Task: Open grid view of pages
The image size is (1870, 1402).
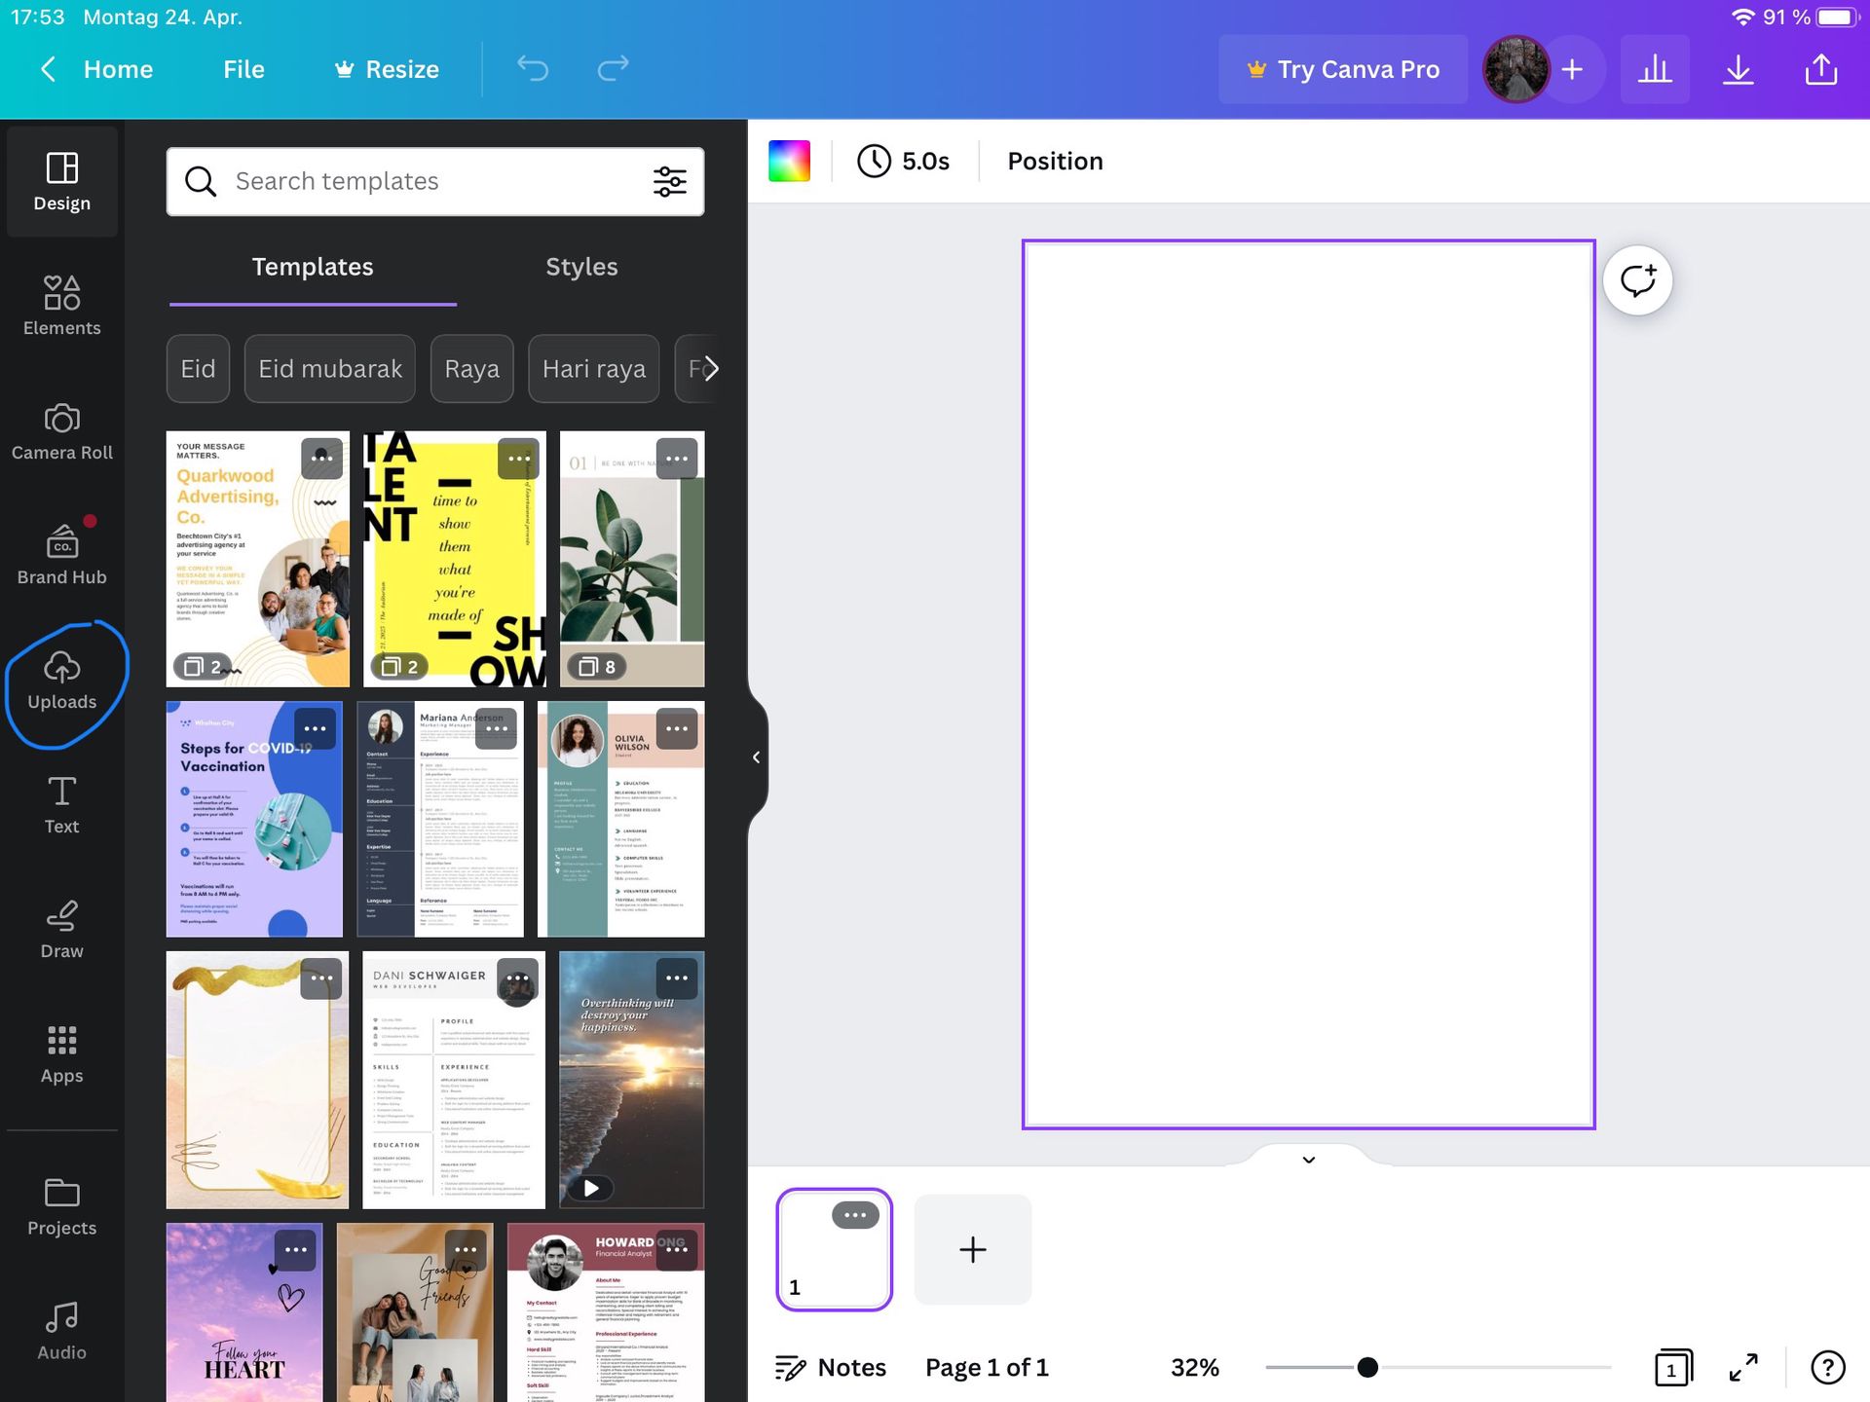Action: point(1673,1367)
